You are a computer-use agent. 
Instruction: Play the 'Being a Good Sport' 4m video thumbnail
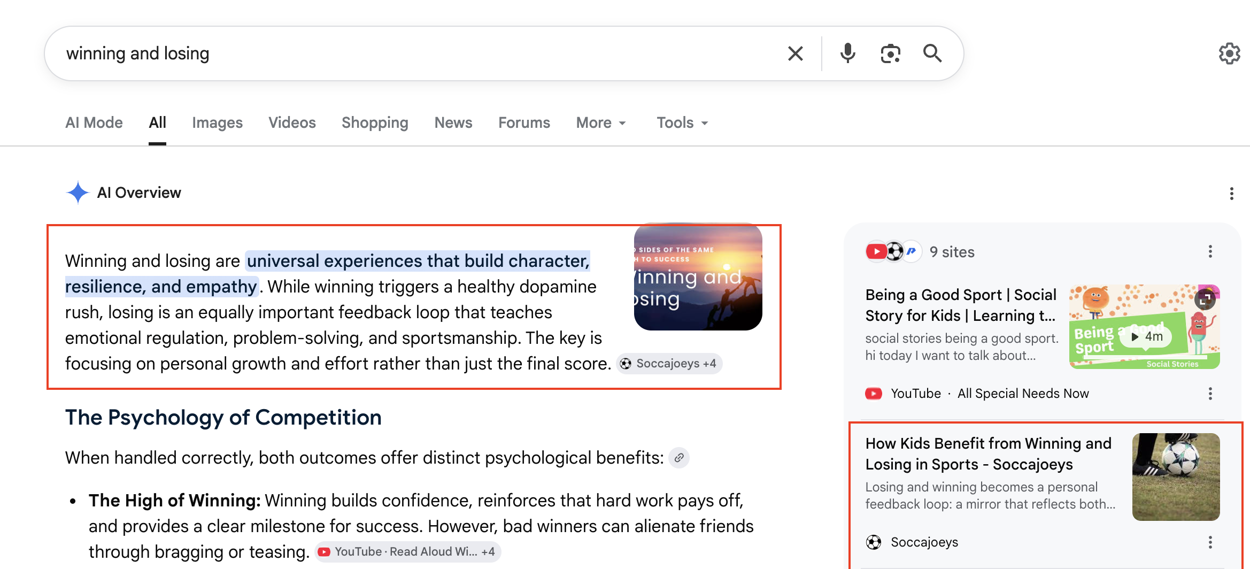coord(1144,327)
